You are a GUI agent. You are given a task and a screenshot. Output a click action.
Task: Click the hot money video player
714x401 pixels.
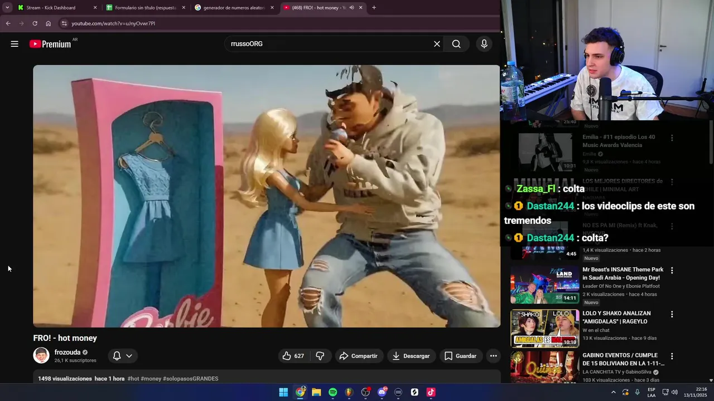267,196
